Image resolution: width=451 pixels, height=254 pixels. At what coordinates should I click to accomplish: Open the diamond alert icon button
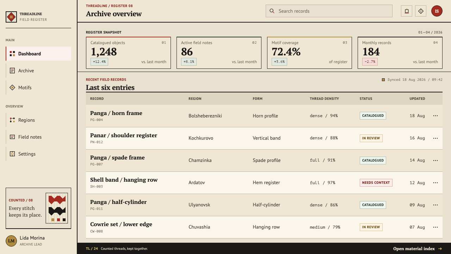coord(421,11)
